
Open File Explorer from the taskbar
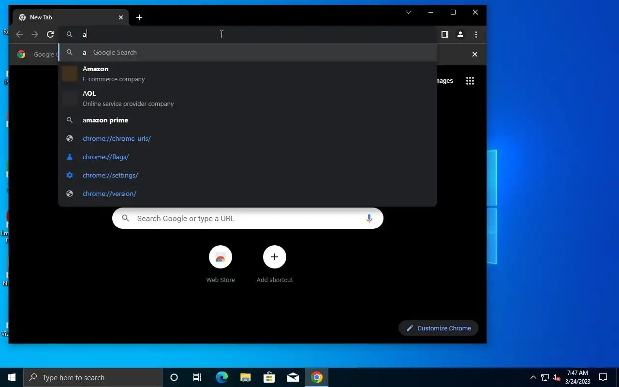[x=245, y=377]
